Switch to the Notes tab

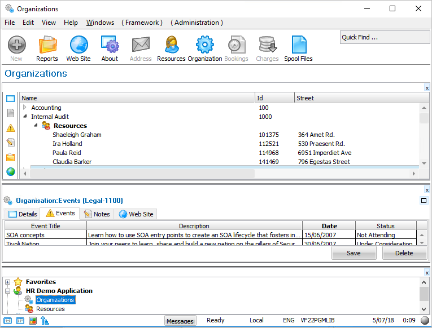[96, 214]
